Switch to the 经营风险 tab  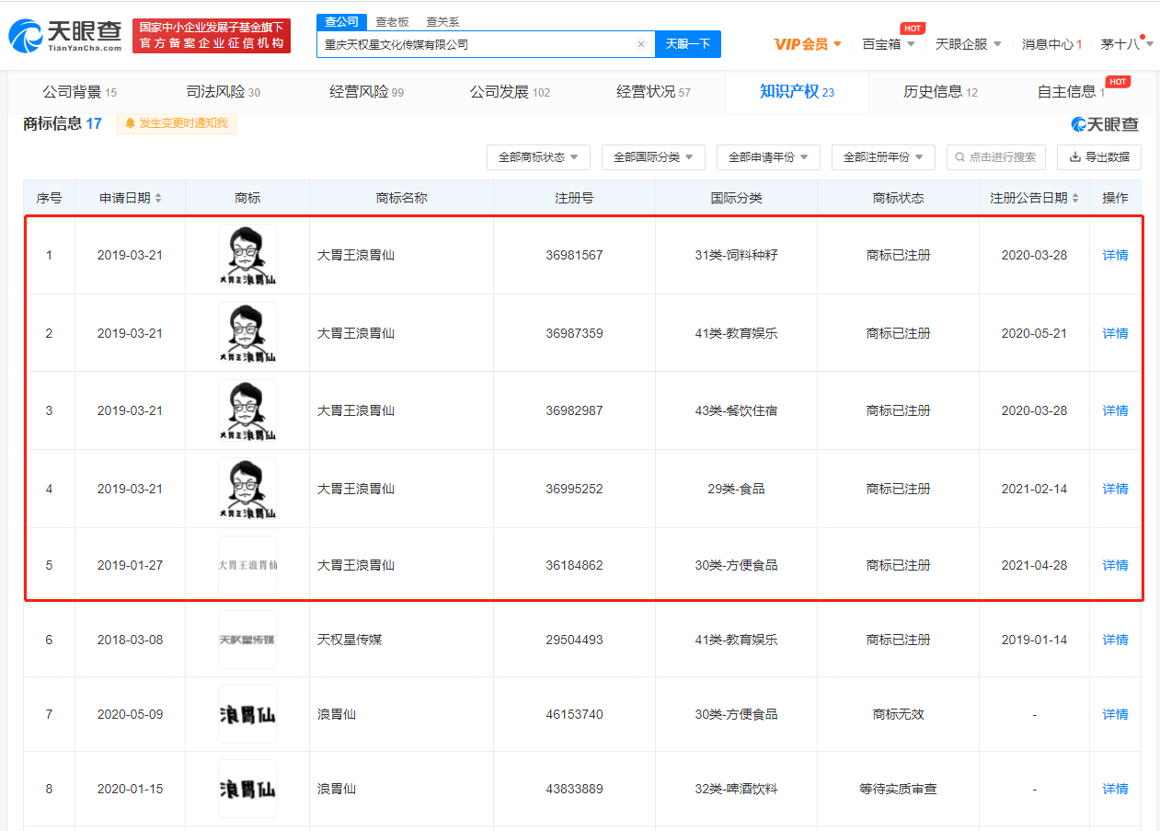[367, 92]
